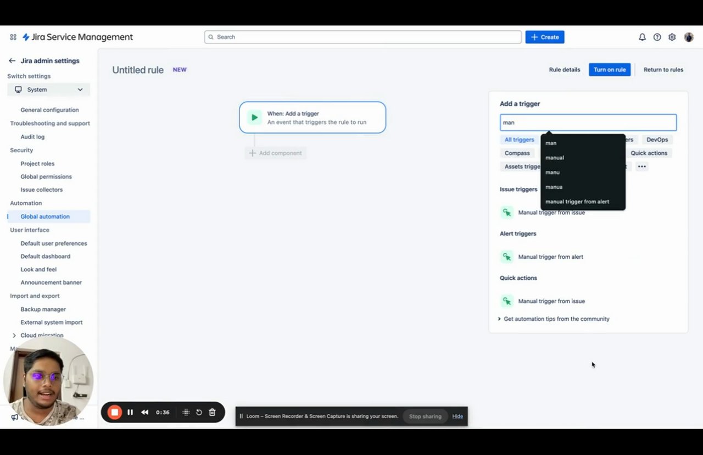703x455 pixels.
Task: Open the notifications bell
Action: click(x=642, y=37)
